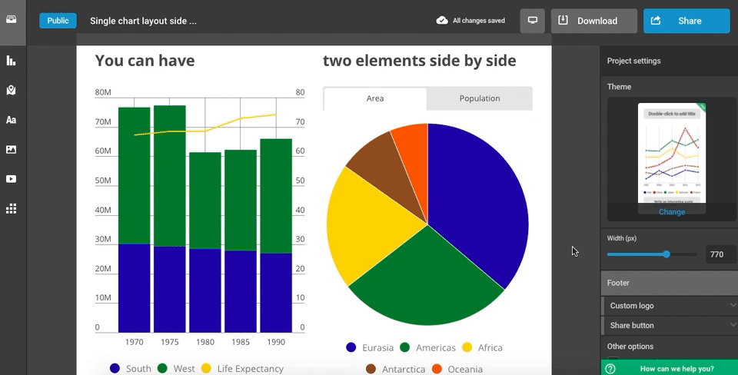The image size is (738, 375).
Task: Open the library drawer icon in sidebar
Action: (x=11, y=21)
